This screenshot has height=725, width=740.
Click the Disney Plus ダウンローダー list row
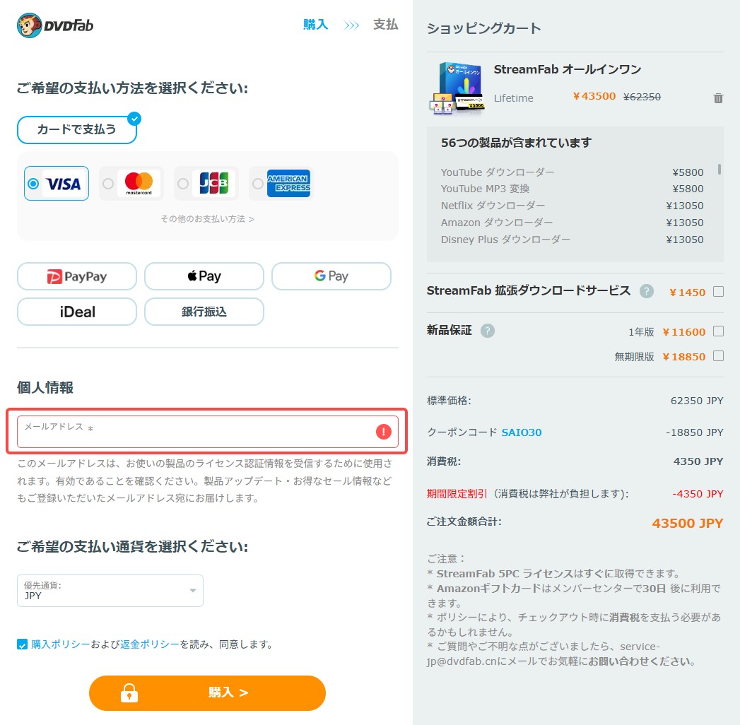coord(572,240)
